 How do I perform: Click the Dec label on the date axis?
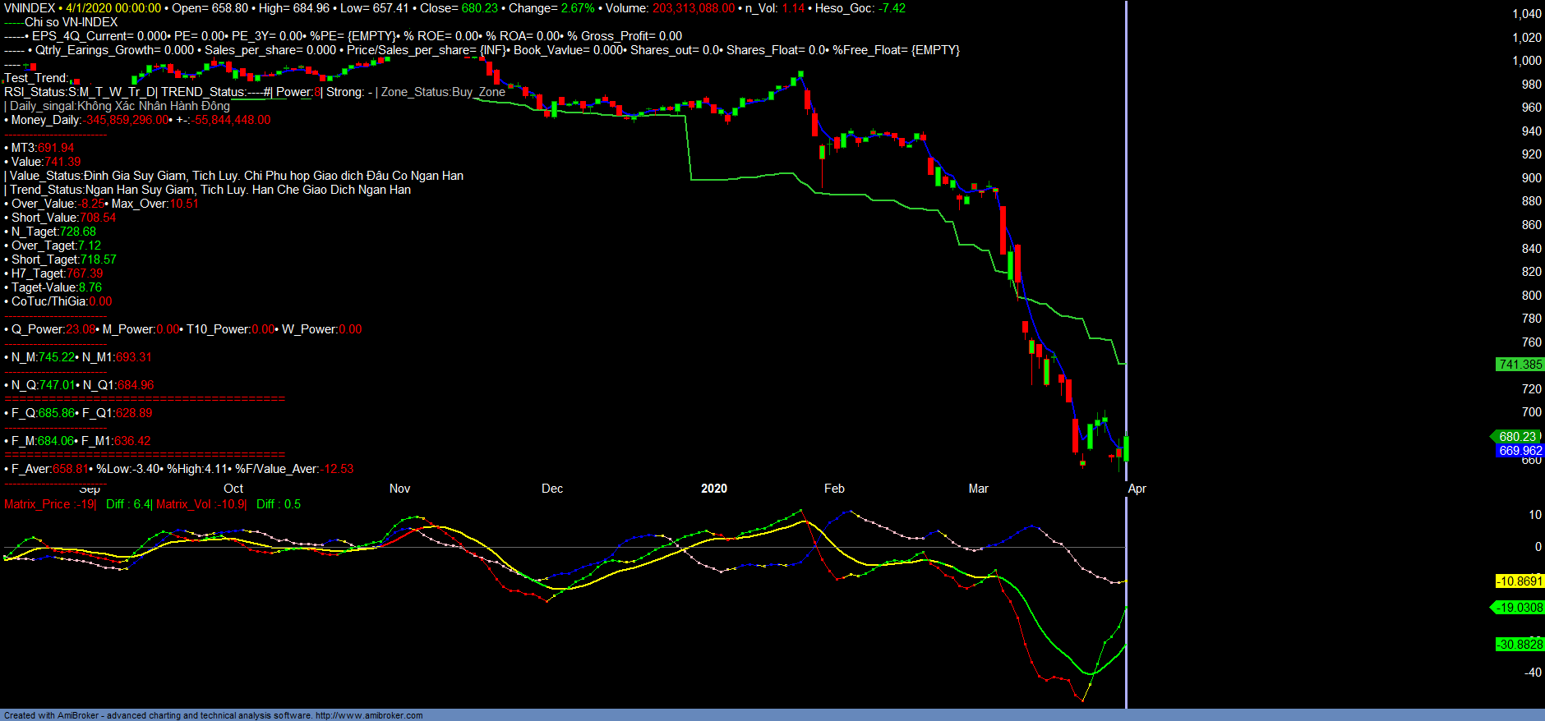(552, 489)
